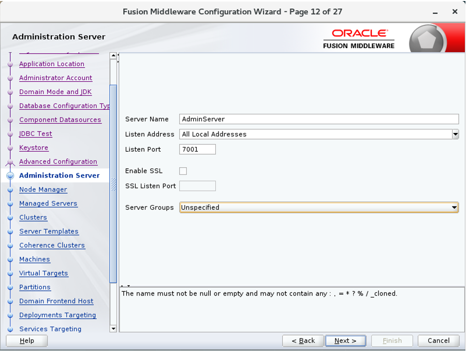This screenshot has width=467, height=353.
Task: Click the Administration Server step bullet icon
Action: point(10,176)
